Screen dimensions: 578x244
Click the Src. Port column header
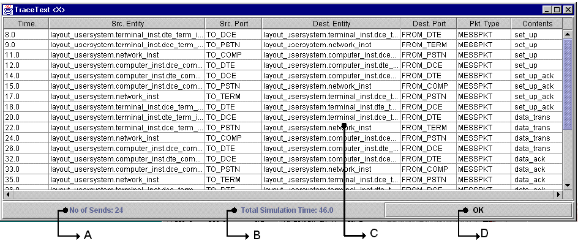pos(234,24)
